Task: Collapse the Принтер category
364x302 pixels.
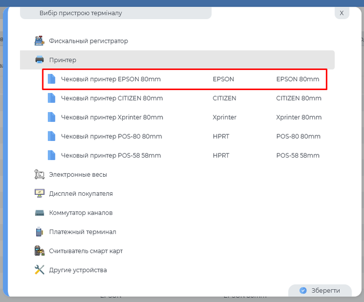Action: coord(63,60)
